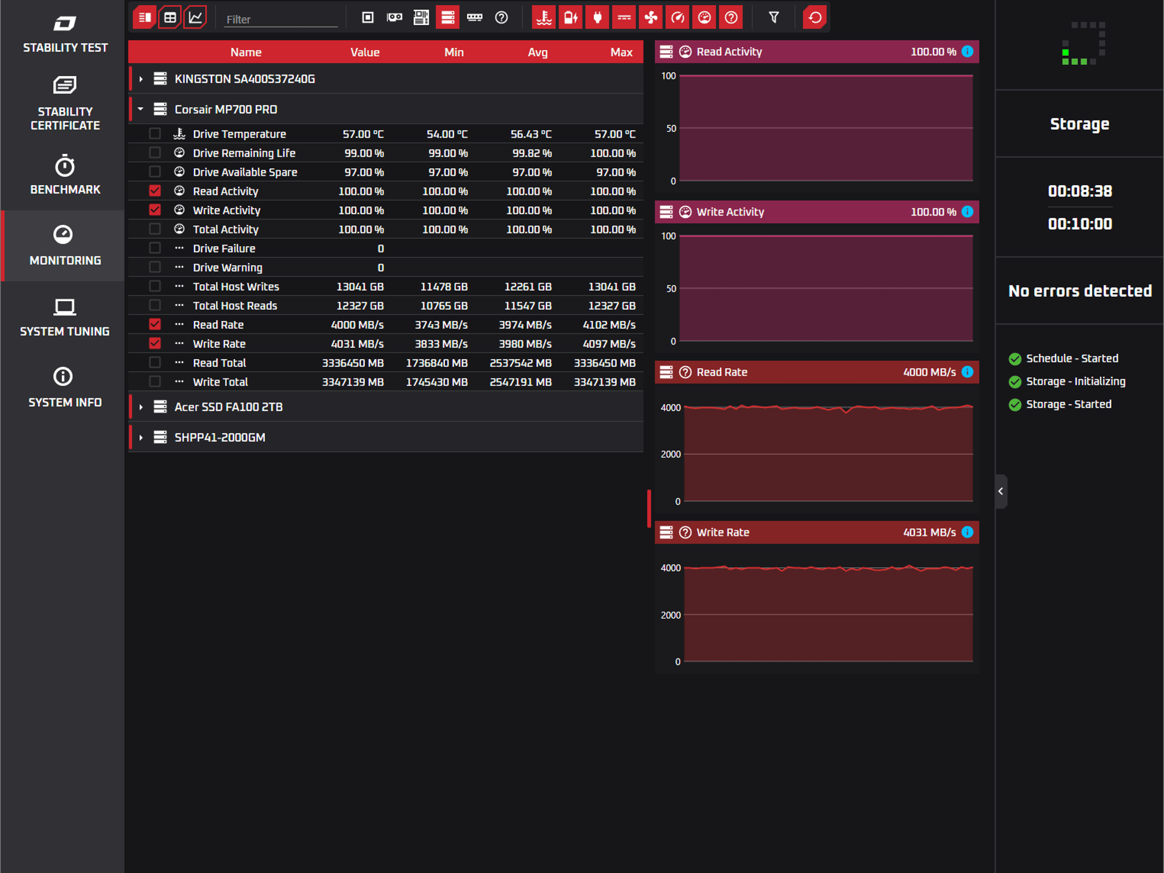Toggle the current sensor type filter
Viewport: 1164px width, 873px height.
pyautogui.click(x=624, y=18)
